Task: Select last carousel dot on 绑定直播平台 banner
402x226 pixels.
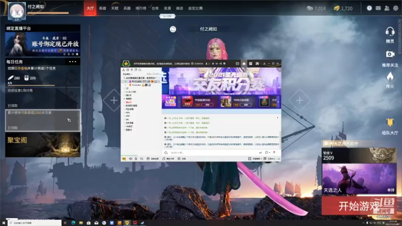Action: [77, 54]
